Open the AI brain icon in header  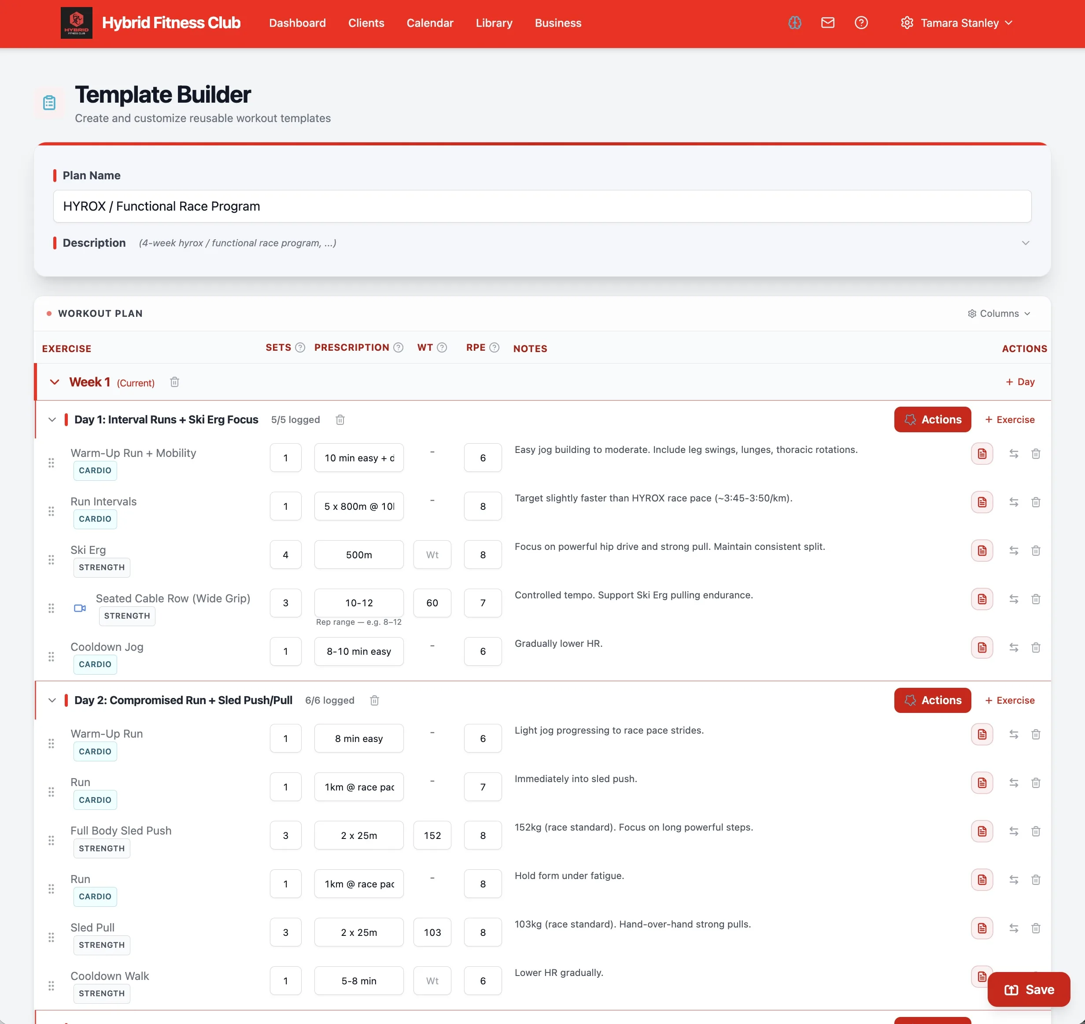click(x=795, y=23)
